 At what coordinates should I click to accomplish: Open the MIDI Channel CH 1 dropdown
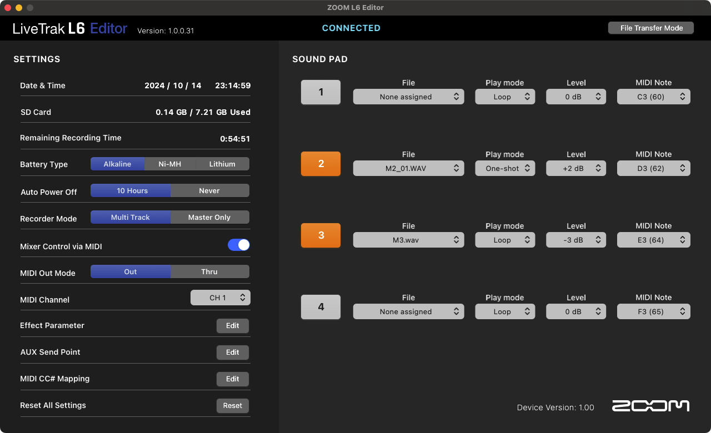(221, 298)
